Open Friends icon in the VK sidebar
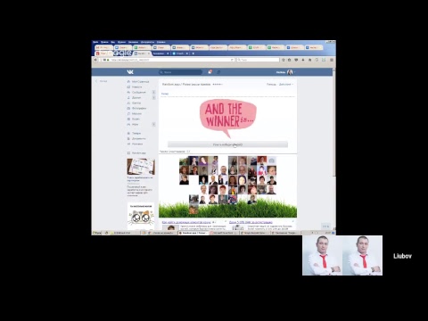The height and width of the screenshot is (321, 428). coord(128,97)
